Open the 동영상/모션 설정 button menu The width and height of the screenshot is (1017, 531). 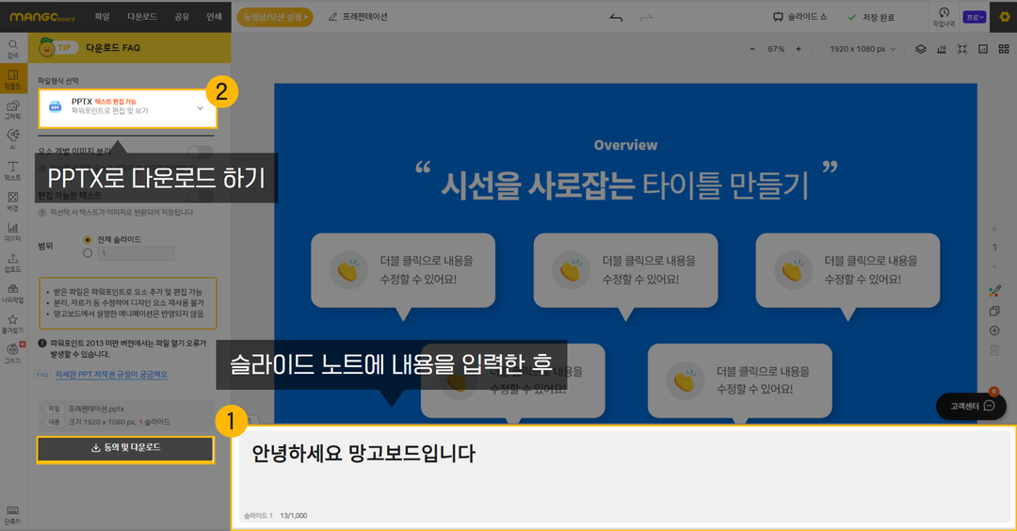(275, 17)
